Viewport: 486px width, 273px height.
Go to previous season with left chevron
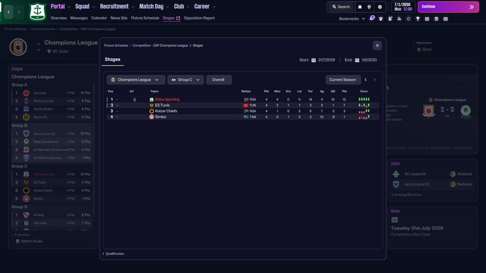pyautogui.click(x=366, y=80)
